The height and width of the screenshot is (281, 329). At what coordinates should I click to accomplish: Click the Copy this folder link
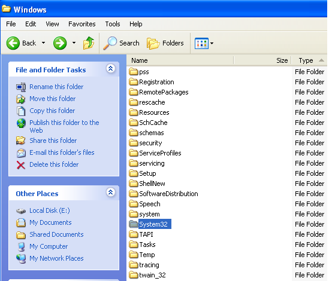point(52,111)
